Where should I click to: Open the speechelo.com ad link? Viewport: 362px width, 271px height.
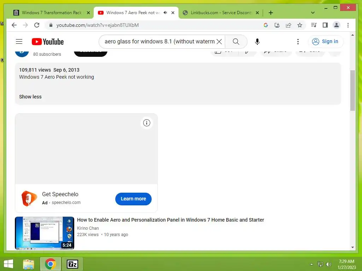click(66, 202)
